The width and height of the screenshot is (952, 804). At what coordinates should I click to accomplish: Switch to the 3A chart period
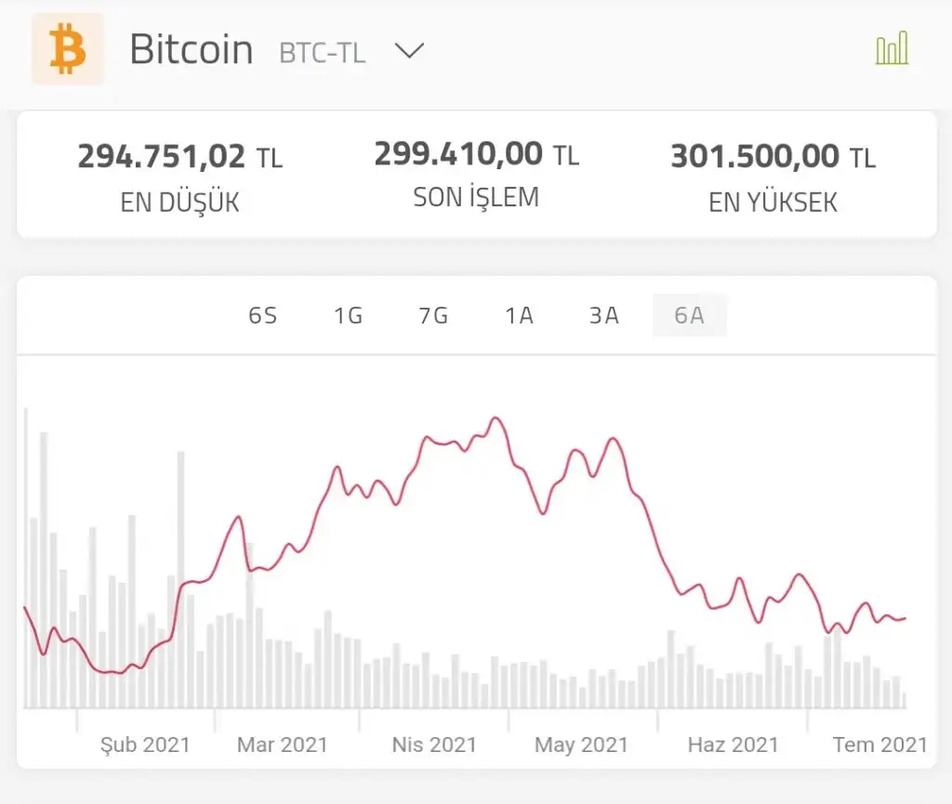[x=604, y=316]
